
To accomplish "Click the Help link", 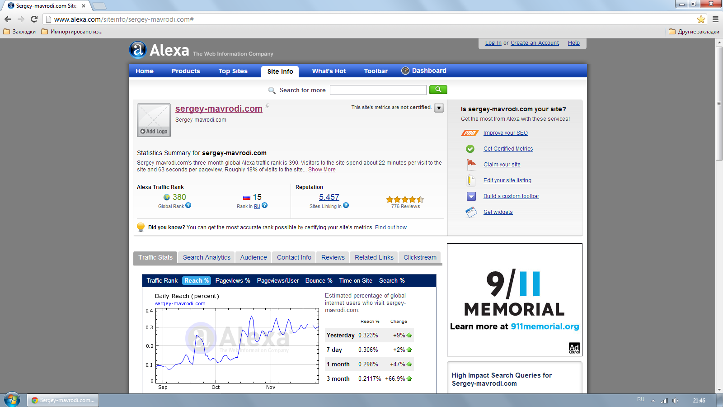I will click(574, 43).
